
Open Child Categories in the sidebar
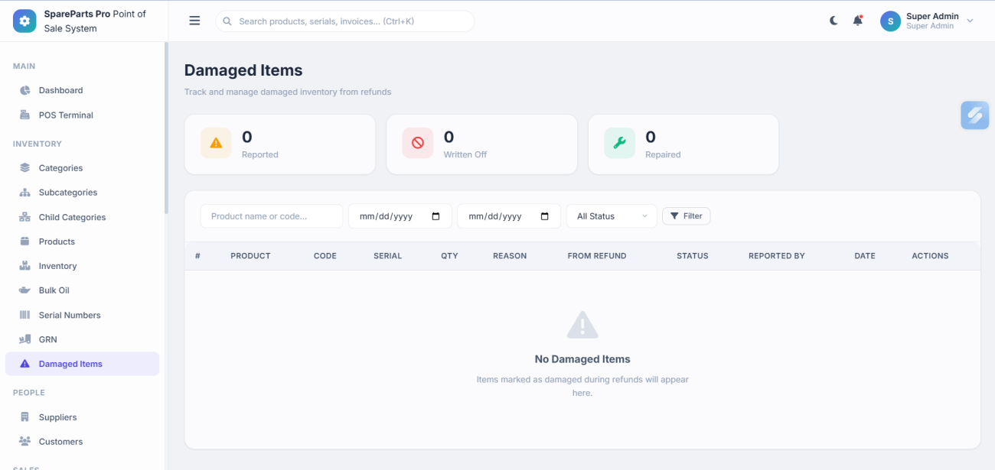[83, 217]
